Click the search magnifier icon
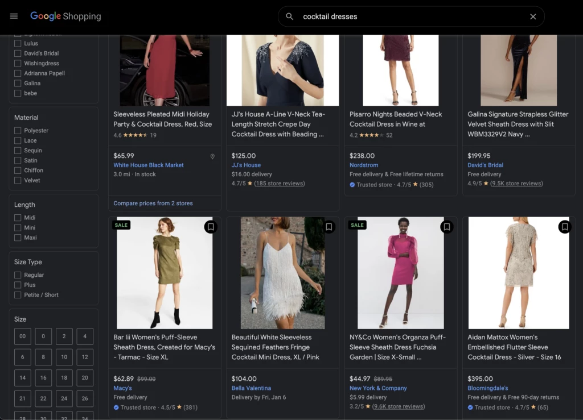The width and height of the screenshot is (583, 420). (289, 16)
